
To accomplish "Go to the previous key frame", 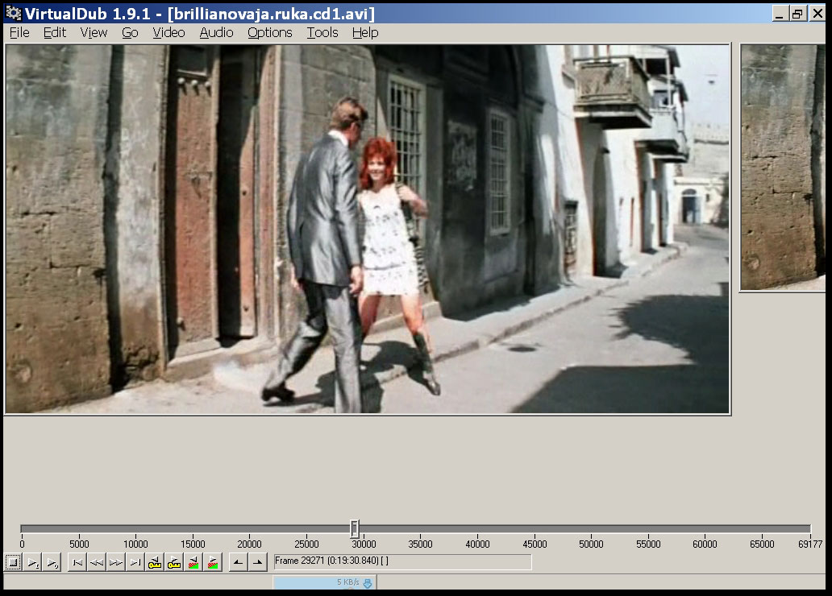I will point(155,562).
